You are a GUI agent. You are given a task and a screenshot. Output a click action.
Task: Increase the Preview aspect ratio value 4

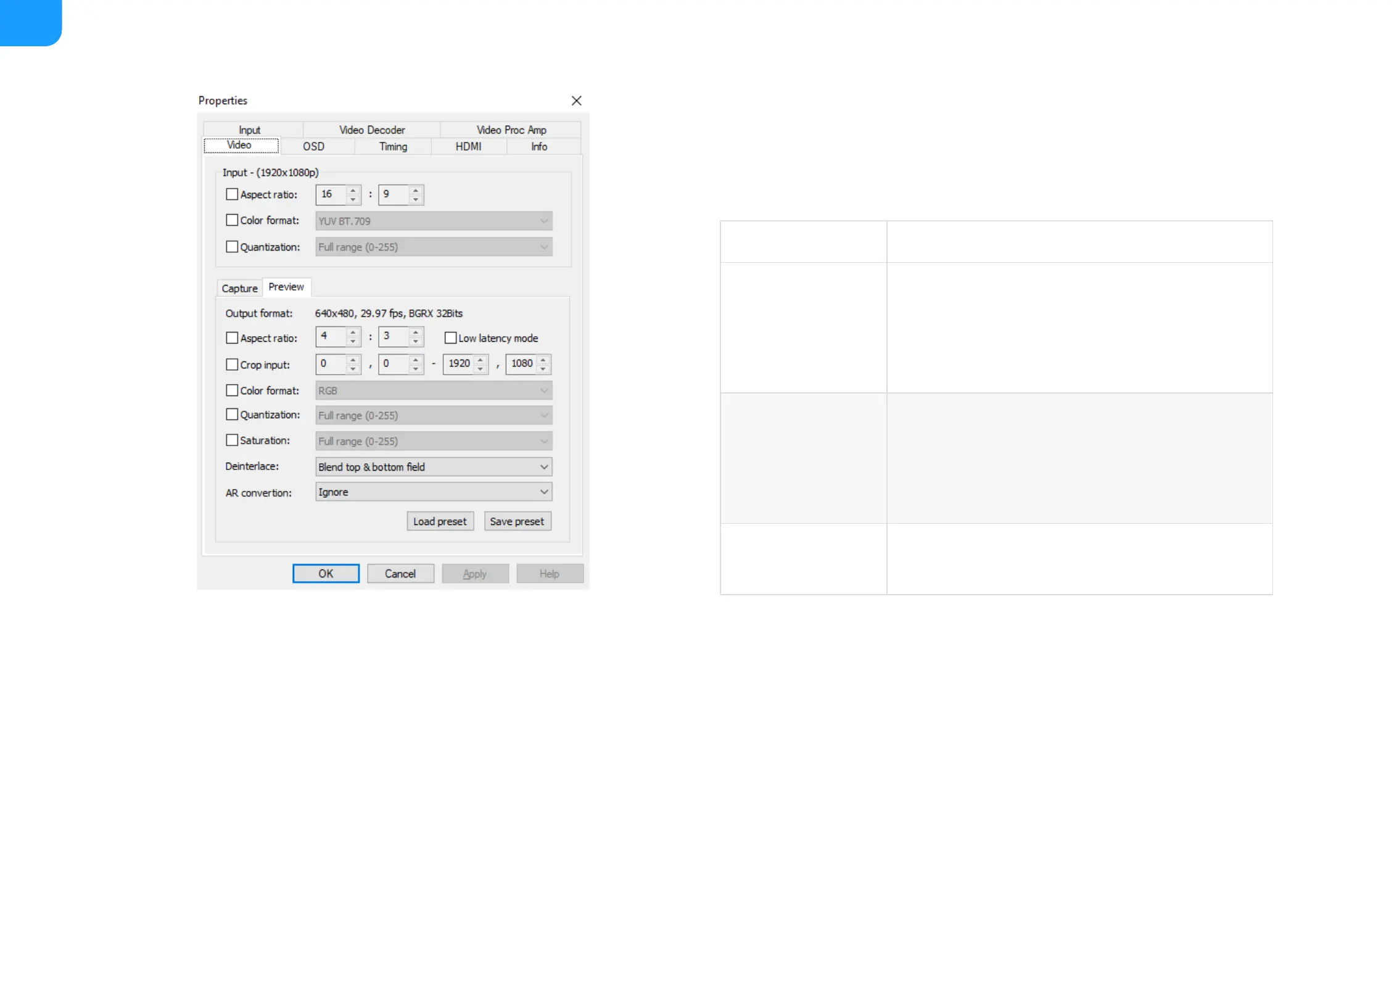(353, 332)
